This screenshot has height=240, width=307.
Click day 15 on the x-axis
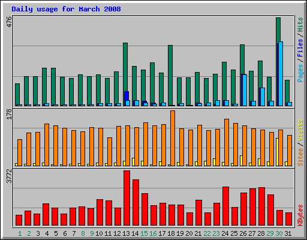(x=144, y=233)
